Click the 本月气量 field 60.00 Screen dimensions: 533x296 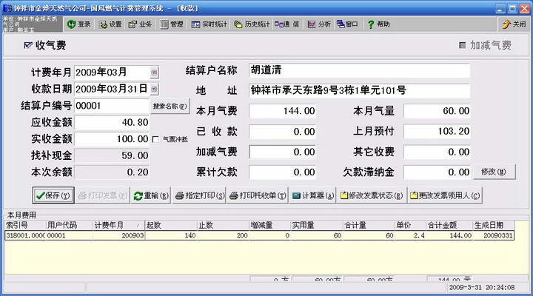click(438, 111)
